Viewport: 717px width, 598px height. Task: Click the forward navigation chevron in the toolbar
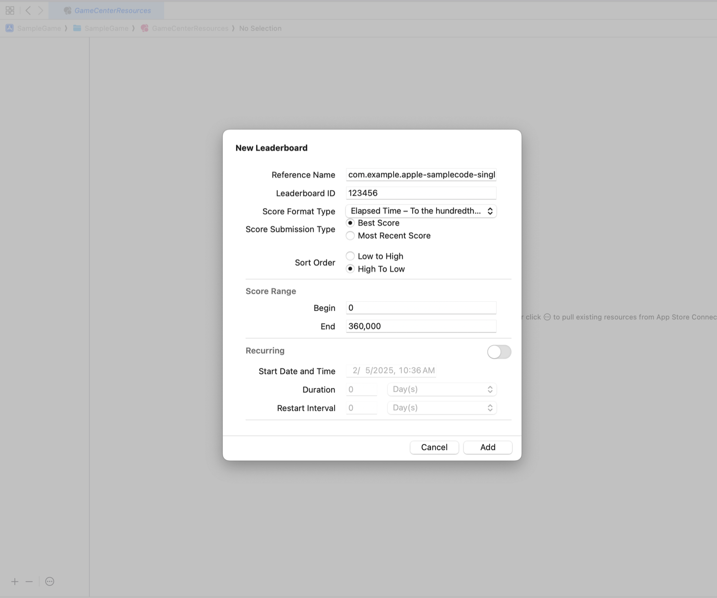[40, 10]
